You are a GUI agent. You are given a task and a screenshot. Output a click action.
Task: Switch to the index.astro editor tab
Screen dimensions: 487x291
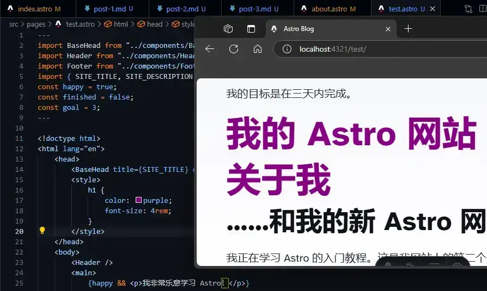coord(38,9)
